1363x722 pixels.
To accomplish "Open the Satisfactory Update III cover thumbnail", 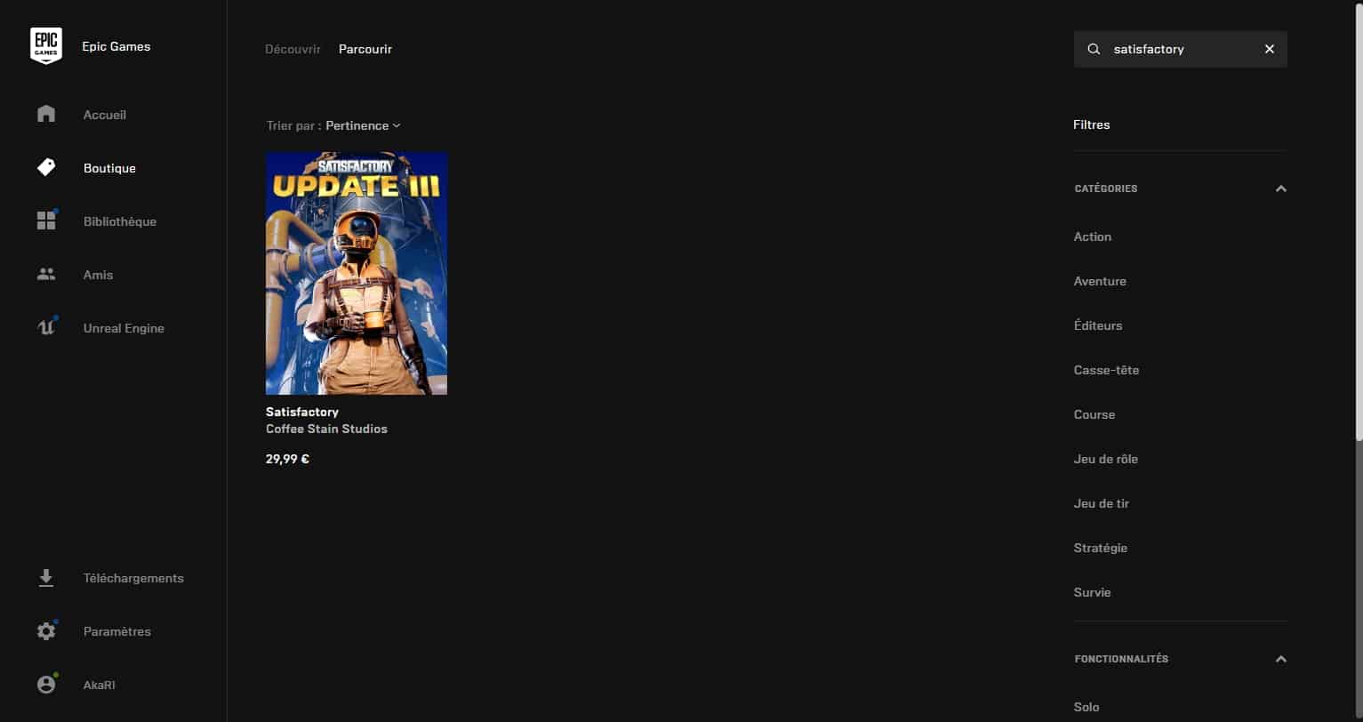I will 357,273.
